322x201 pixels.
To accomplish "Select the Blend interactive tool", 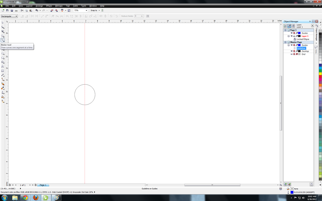I will coord(3,84).
